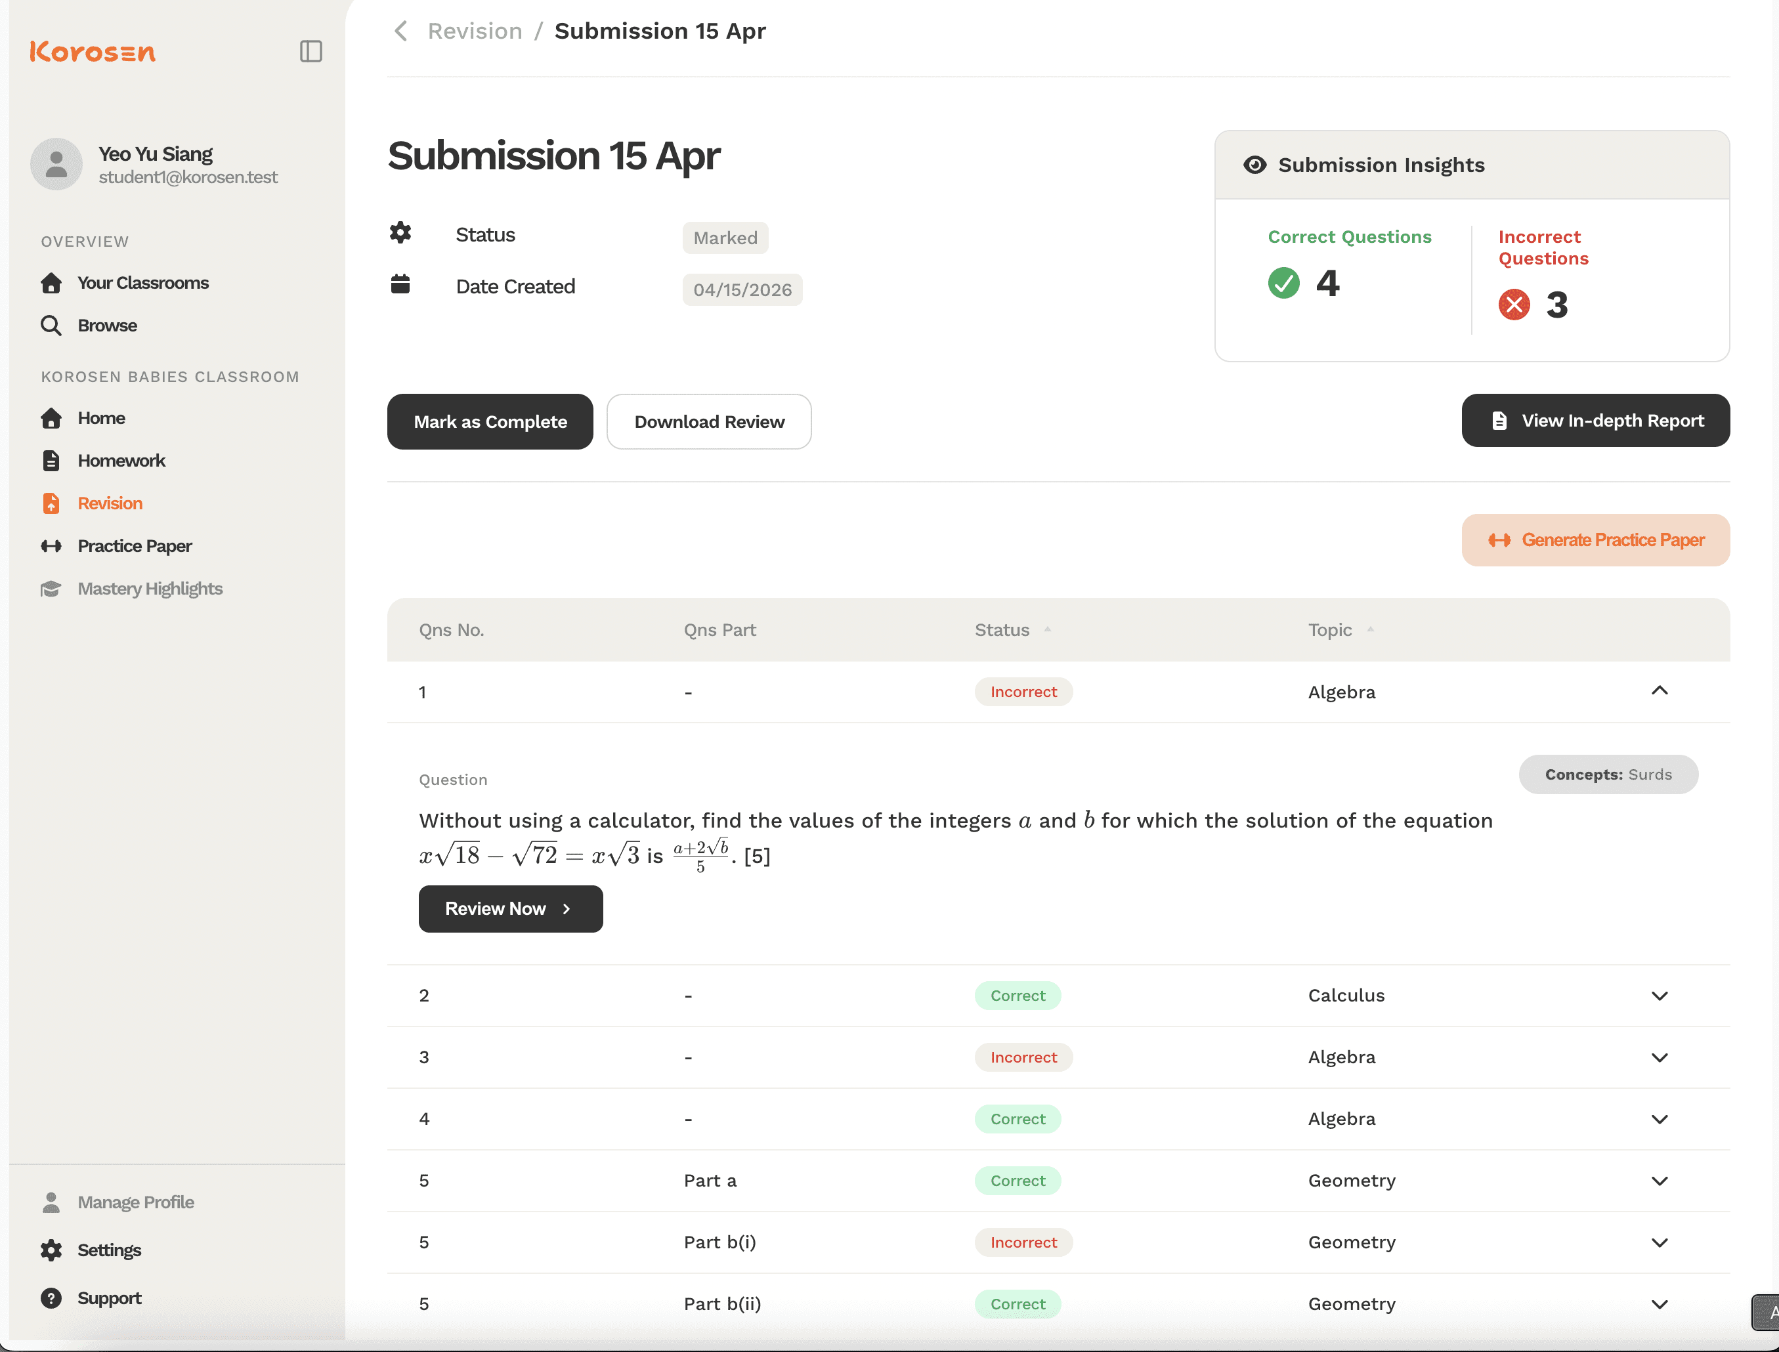The height and width of the screenshot is (1352, 1779).
Task: Expand question 2 Calculus row
Action: [1660, 996]
